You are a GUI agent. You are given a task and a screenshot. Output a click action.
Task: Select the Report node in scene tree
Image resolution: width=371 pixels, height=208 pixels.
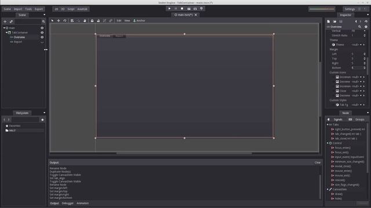pos(18,42)
